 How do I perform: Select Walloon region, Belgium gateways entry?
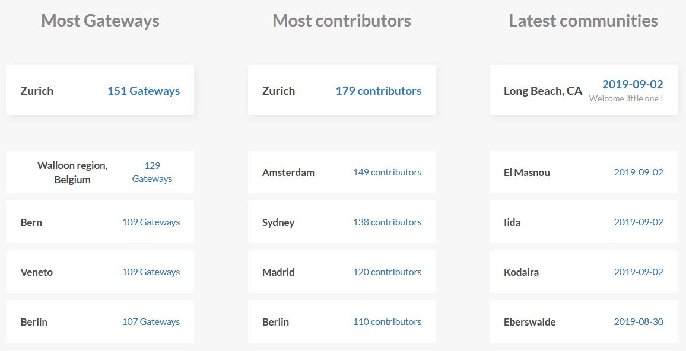100,172
